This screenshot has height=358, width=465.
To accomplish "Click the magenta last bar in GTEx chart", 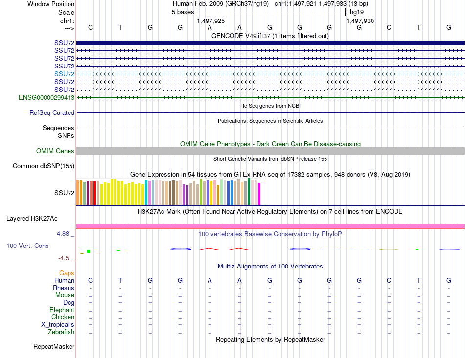I will (259, 194).
